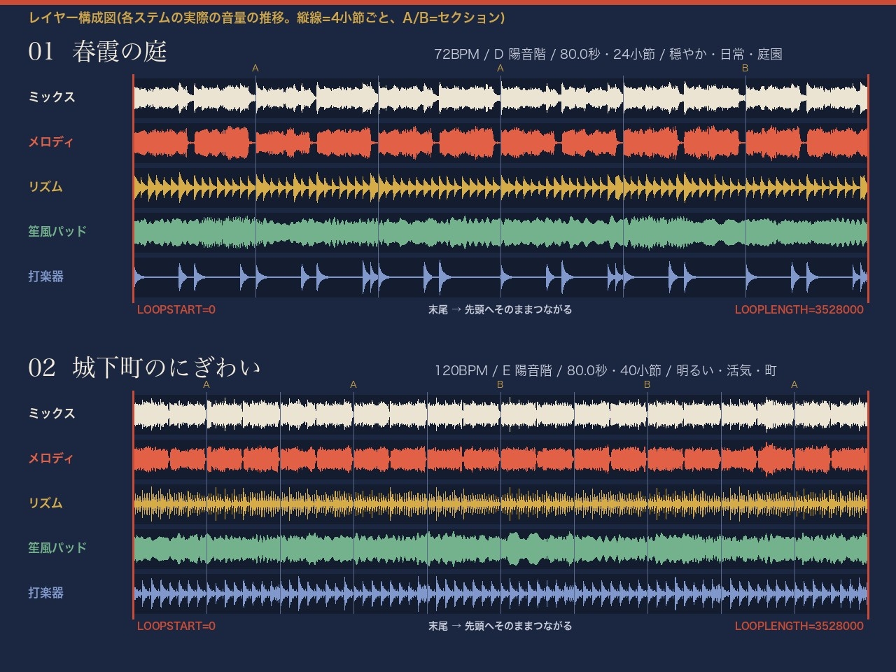Click the blue 打楽器 waveform of 春霞の庭
The width and height of the screenshot is (896, 672).
(500, 278)
